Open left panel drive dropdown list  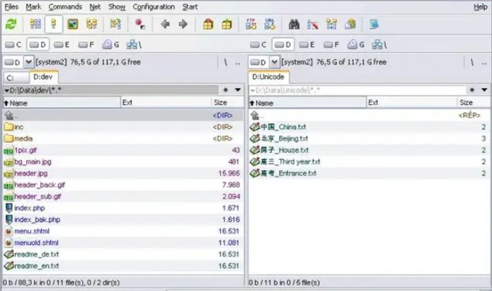(28, 62)
